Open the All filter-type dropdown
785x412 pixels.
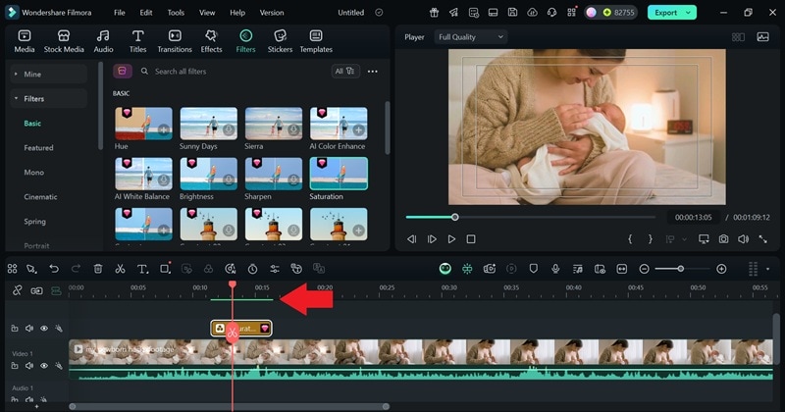(x=345, y=71)
